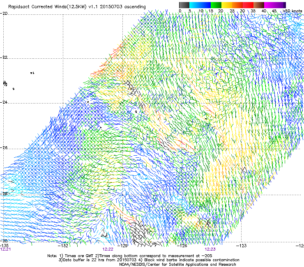The height and width of the screenshot is (267, 304).
Task: Click the purple 12:22 time label
Action: click(x=108, y=249)
